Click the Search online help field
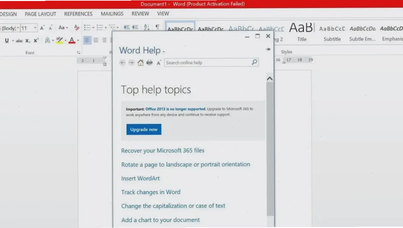The image size is (403, 228). click(x=207, y=62)
